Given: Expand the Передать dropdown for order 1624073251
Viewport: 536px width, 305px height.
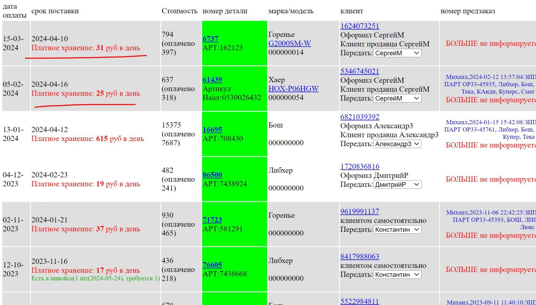Looking at the screenshot, I should (x=397, y=53).
